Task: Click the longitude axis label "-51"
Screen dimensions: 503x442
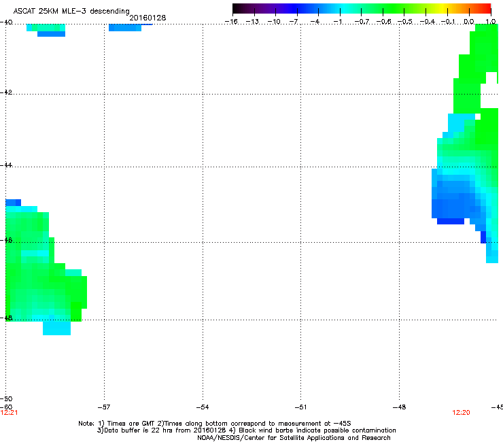Action: (300, 407)
